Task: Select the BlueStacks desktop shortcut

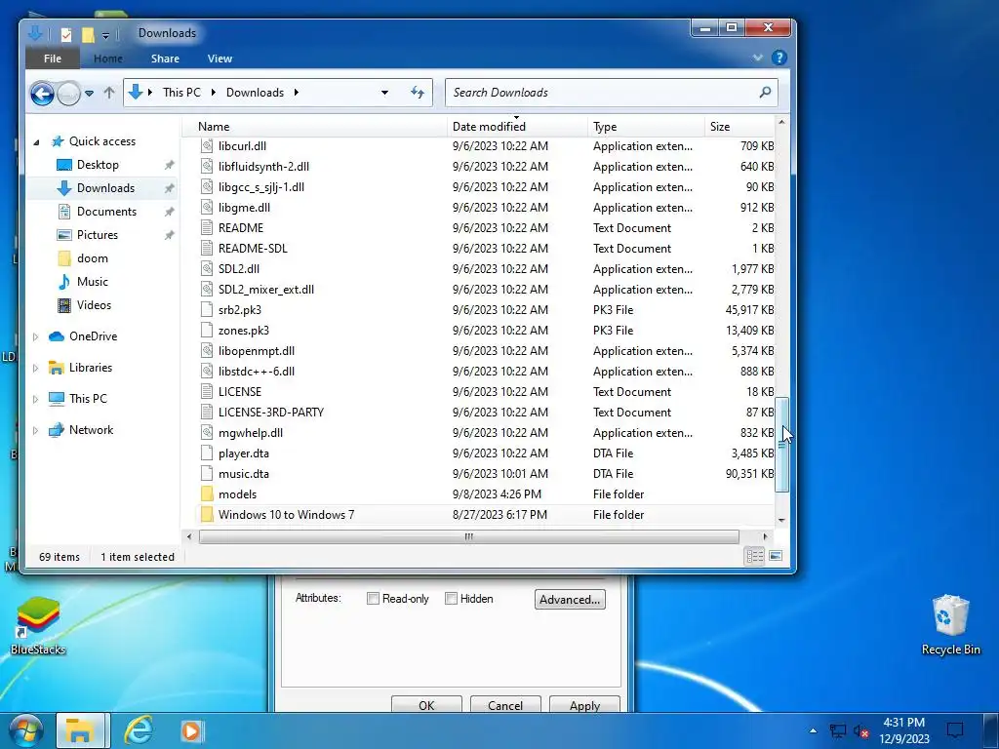Action: [38, 626]
